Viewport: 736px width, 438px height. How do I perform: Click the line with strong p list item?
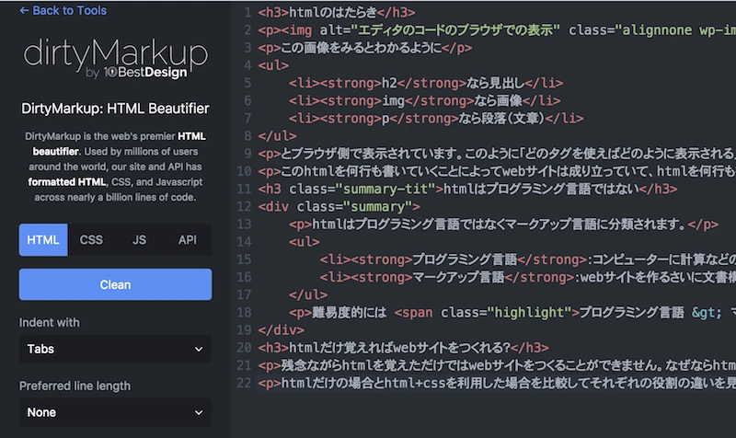[x=436, y=119]
